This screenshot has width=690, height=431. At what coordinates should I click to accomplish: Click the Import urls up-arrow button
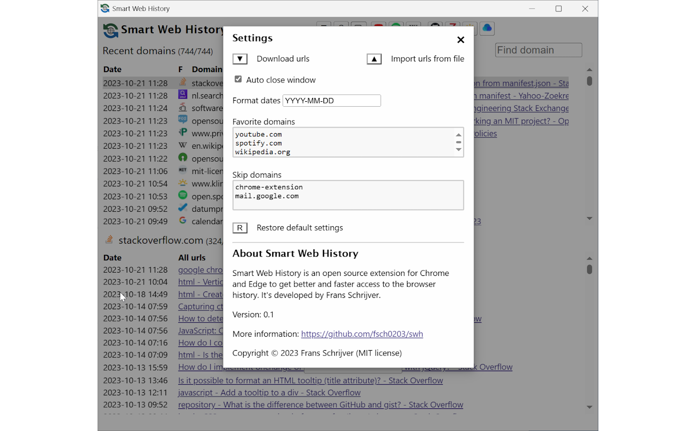click(374, 59)
